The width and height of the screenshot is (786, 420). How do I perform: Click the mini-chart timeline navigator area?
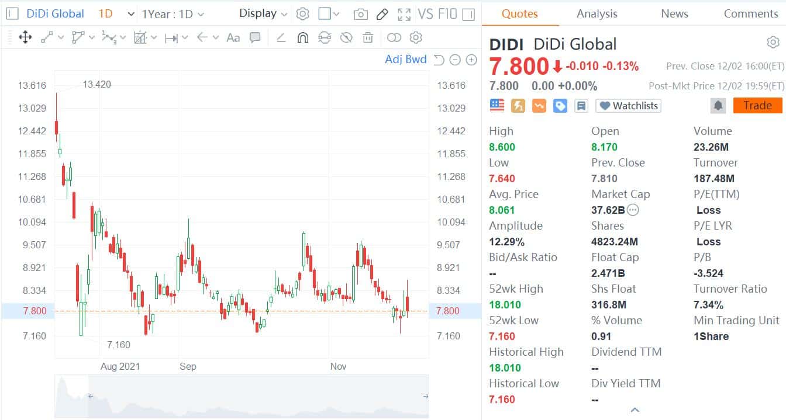pyautogui.click(x=243, y=397)
